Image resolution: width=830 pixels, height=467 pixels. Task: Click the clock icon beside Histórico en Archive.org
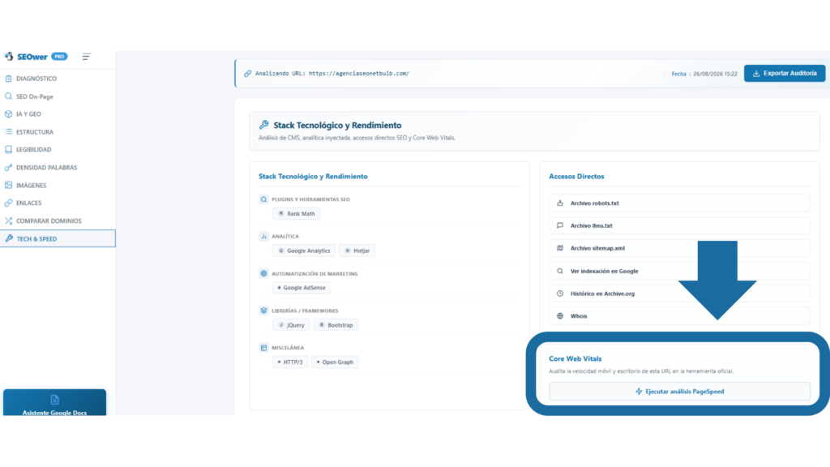click(560, 293)
